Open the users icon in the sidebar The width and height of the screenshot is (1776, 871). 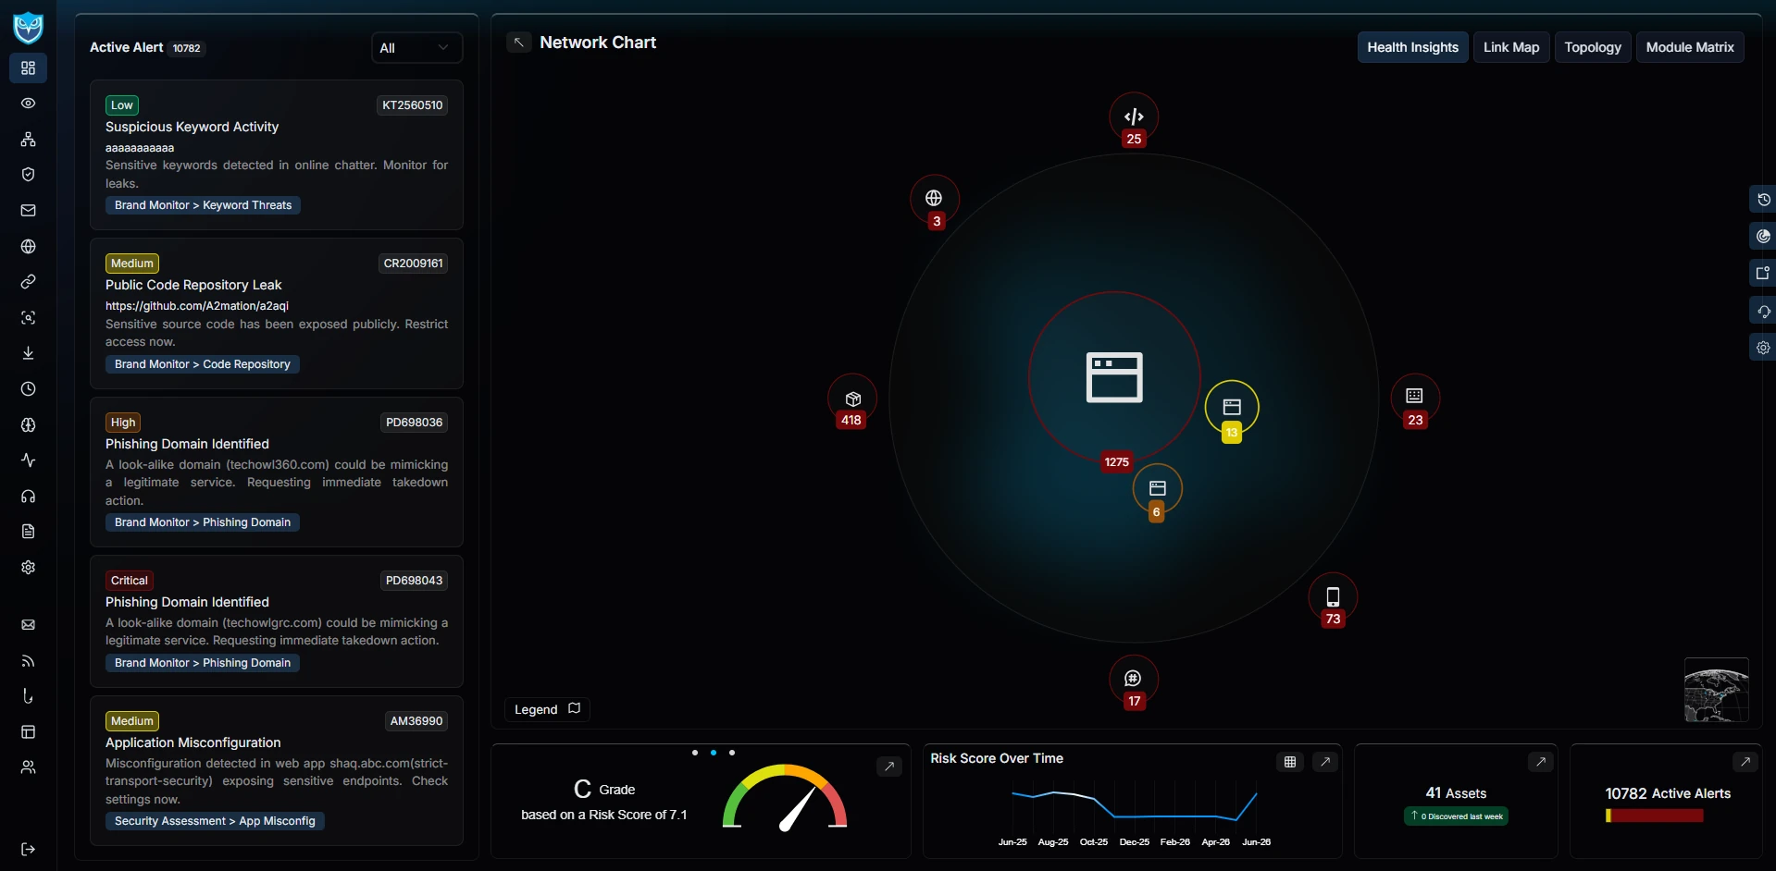pyautogui.click(x=28, y=767)
